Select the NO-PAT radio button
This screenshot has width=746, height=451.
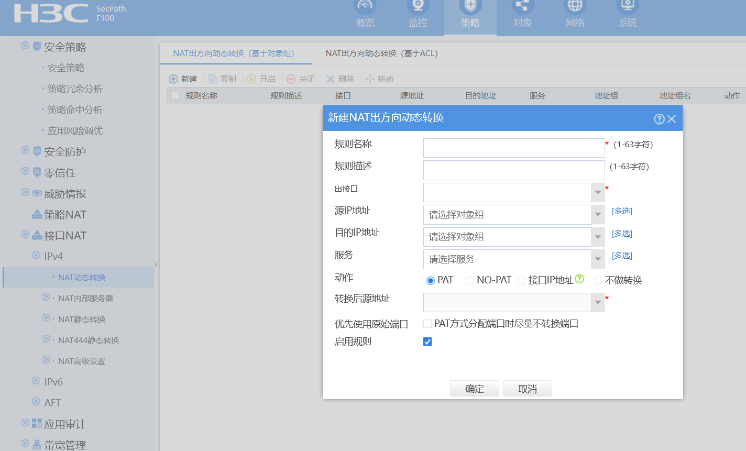469,281
